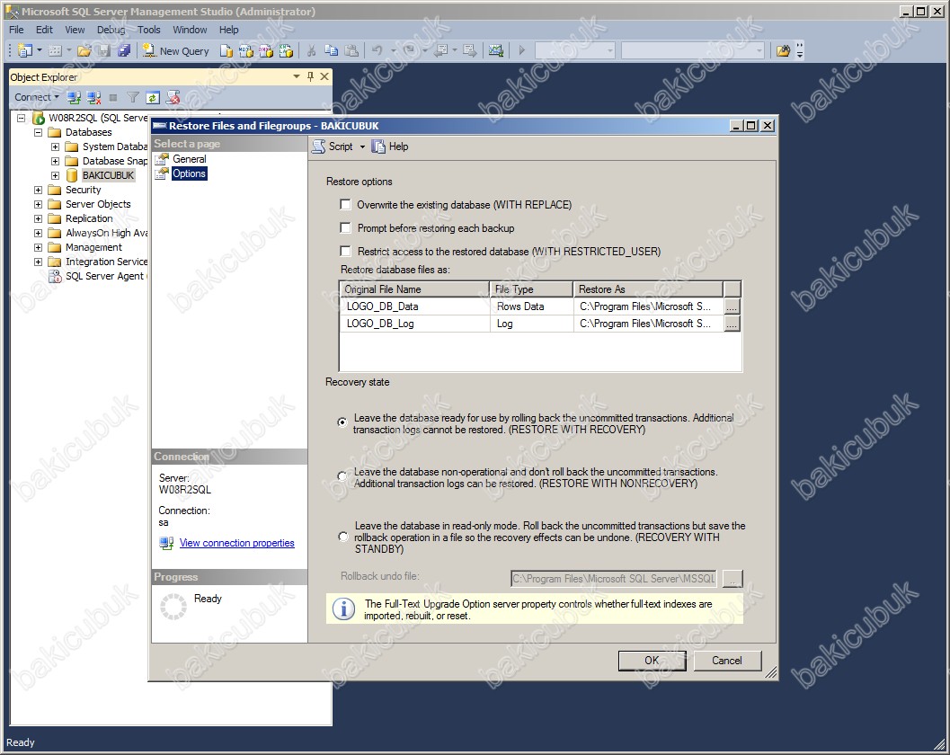Expand the Server Objects node
This screenshot has height=755, width=950.
coord(38,204)
